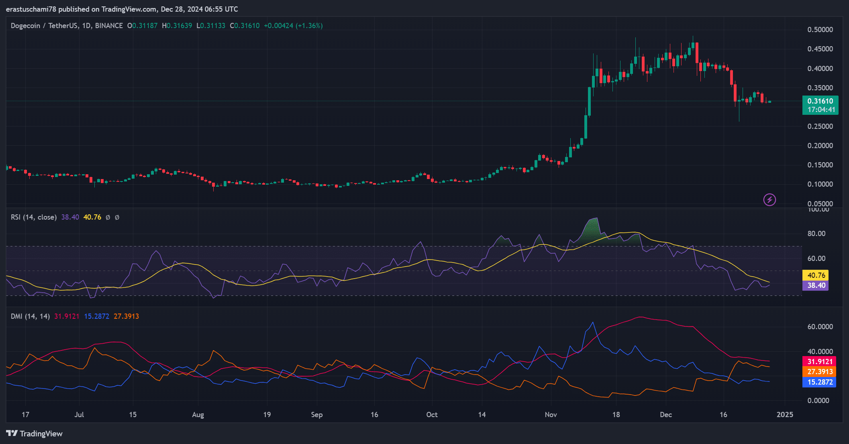Select the green 0.31610 current price label
Screen dimensions: 849x444
[x=820, y=101]
